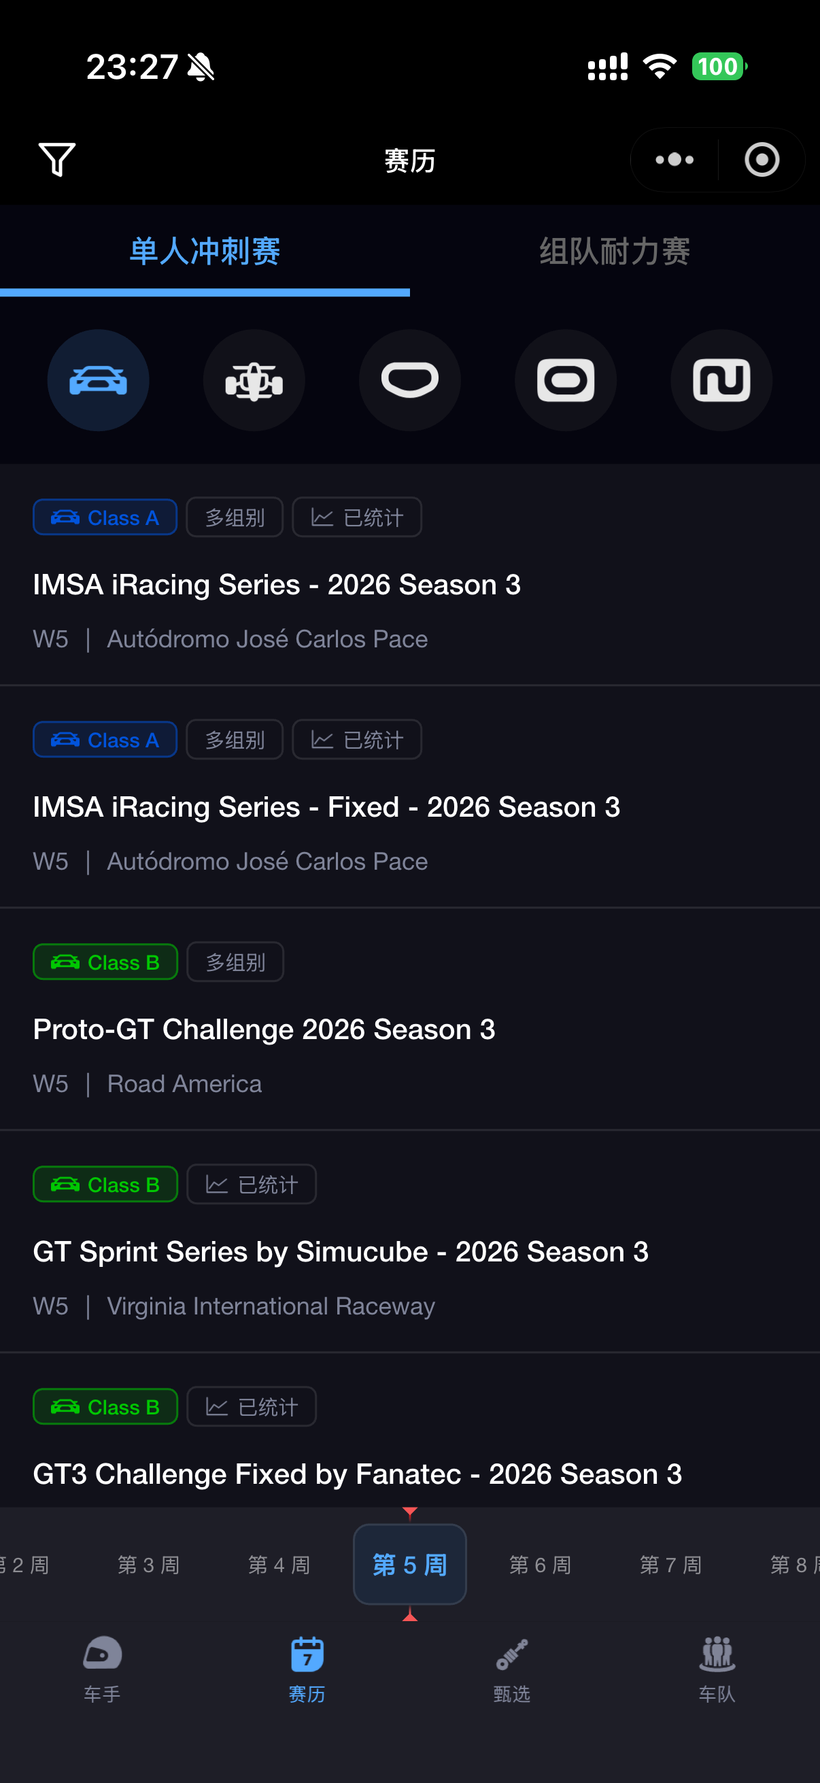This screenshot has height=1783, width=820.
Task: Select the sports car category icon
Action: [x=99, y=380]
